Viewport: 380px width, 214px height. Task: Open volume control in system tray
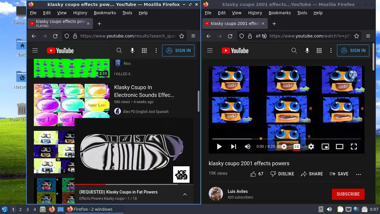pyautogui.click(x=329, y=209)
